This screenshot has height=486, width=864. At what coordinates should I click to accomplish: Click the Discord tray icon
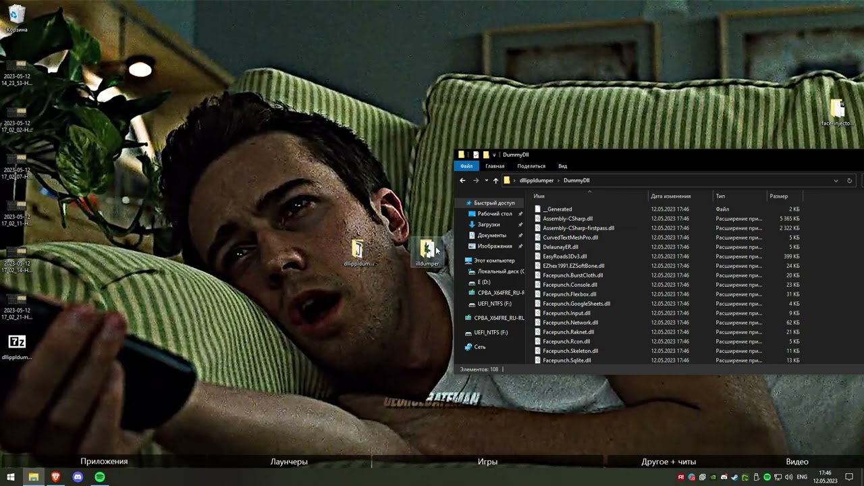724,477
